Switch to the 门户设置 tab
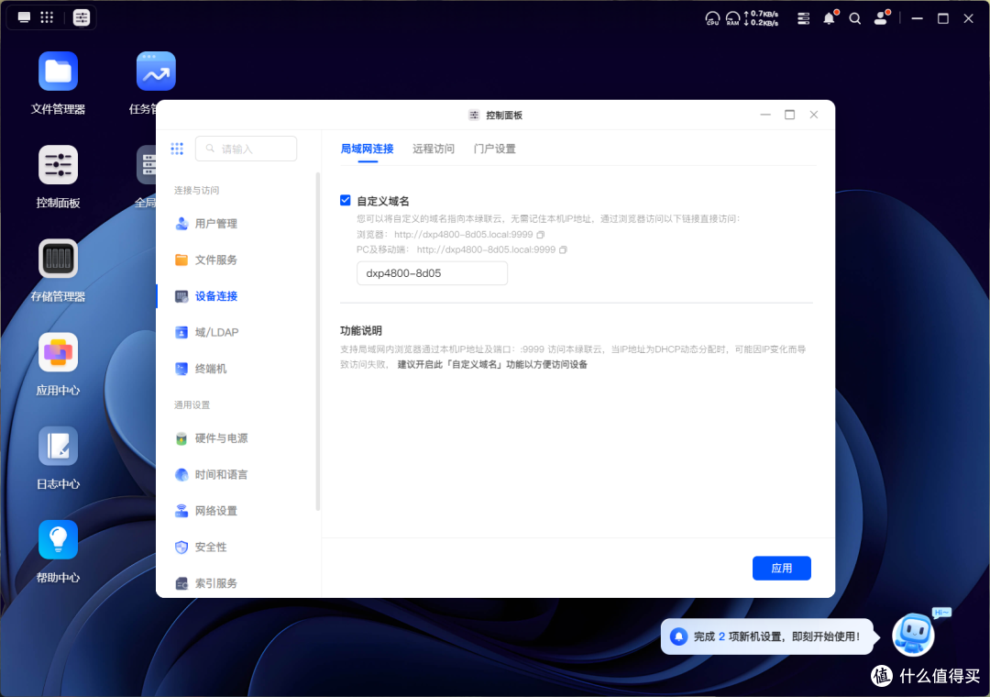 (494, 149)
